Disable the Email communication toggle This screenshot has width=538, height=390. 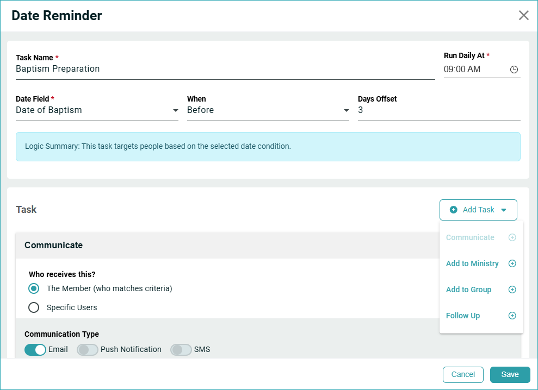coord(35,350)
